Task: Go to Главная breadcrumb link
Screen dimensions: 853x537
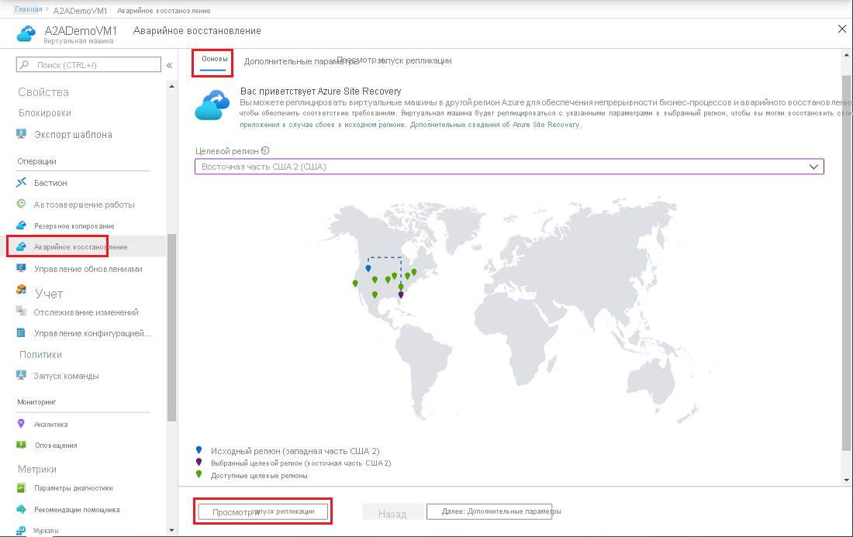Action: click(x=28, y=9)
